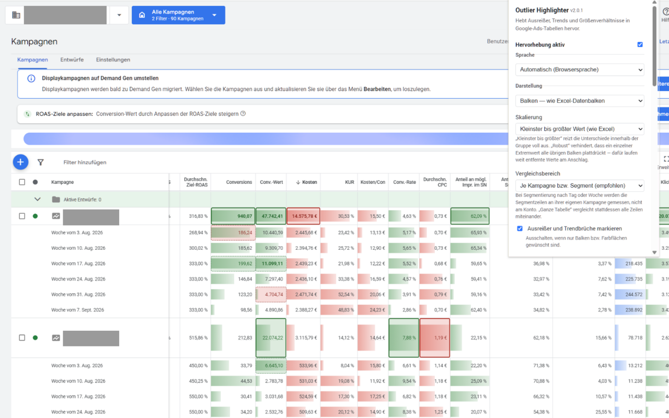Switch to the Kampagnen tab
Image resolution: width=669 pixels, height=418 pixels.
tap(32, 60)
